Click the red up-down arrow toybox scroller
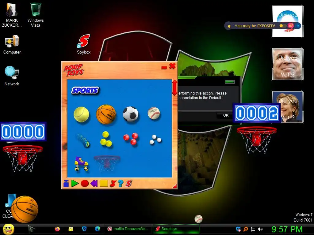314x235 pixels. 174,88
